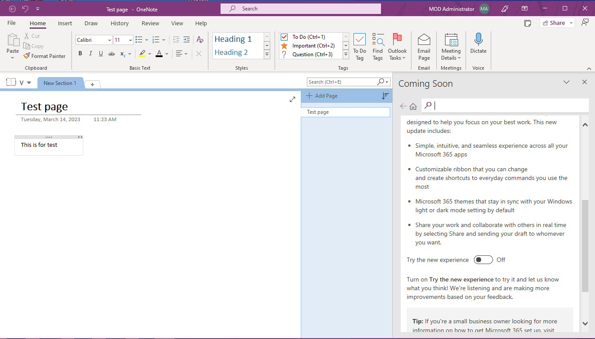Click Add Page
The width and height of the screenshot is (595, 339).
click(322, 96)
